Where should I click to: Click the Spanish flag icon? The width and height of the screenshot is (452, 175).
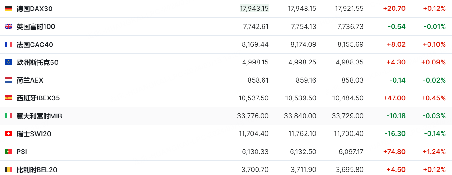click(x=8, y=98)
